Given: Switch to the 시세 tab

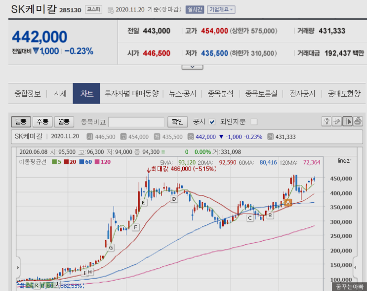Looking at the screenshot, I should 60,94.
